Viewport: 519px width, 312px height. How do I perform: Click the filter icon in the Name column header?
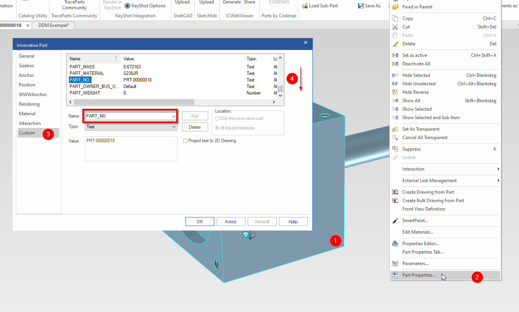coord(117,59)
